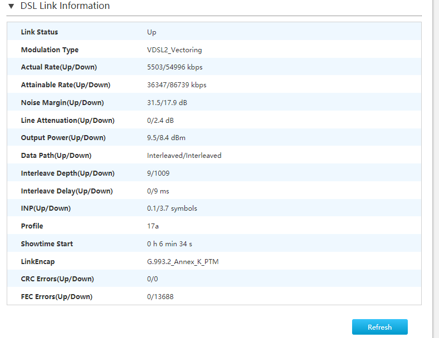
Task: Select the 31.5/17.9 dB value
Action: click(167, 102)
